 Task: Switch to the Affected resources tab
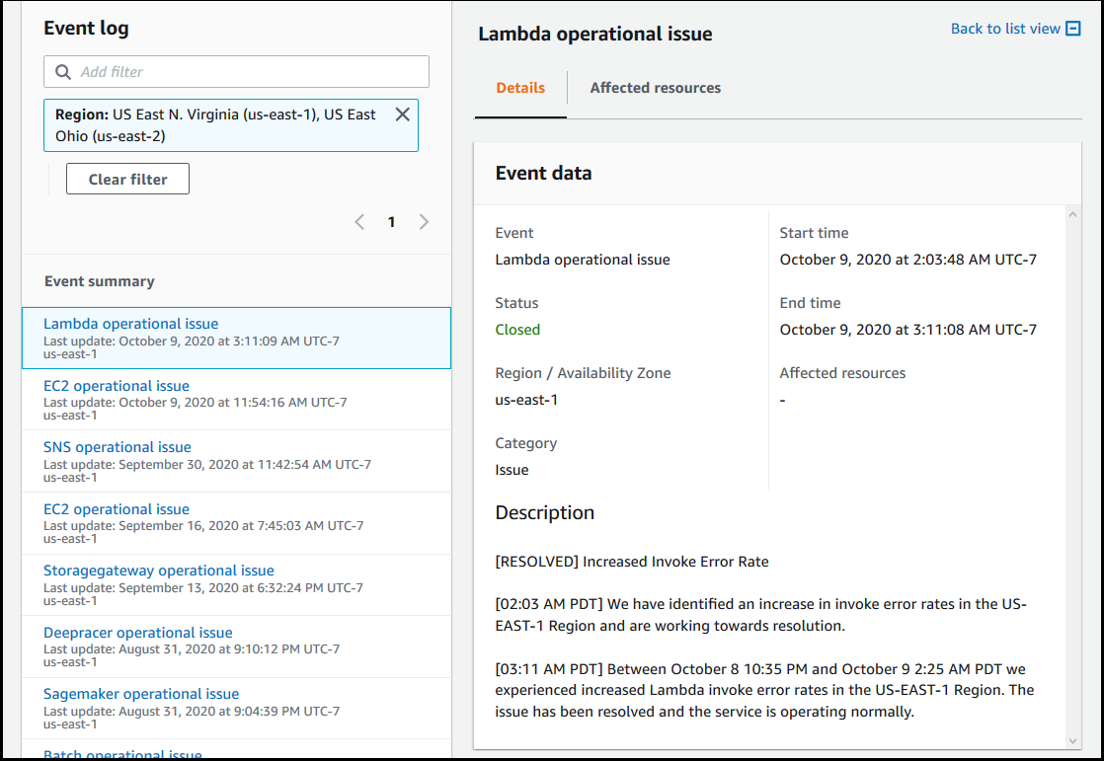pyautogui.click(x=655, y=88)
